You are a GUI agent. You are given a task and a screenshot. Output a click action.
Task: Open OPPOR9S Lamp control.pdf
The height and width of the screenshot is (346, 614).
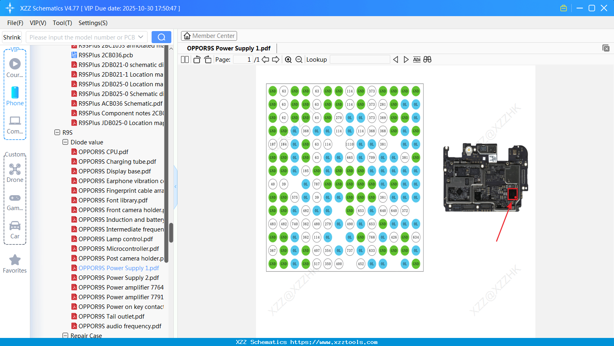[116, 239]
